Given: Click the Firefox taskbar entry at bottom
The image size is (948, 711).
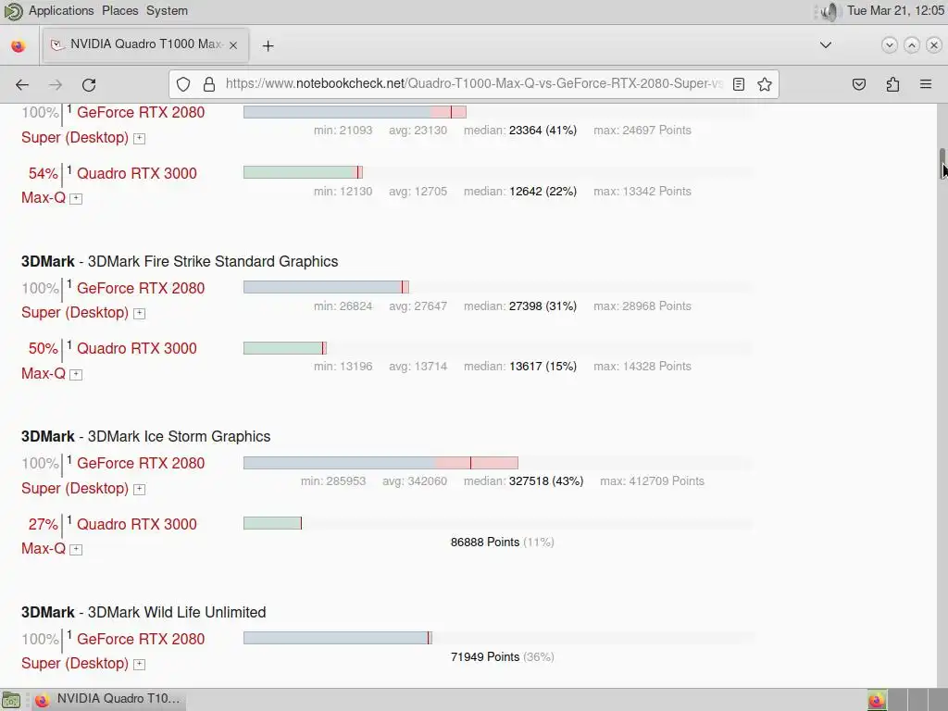Looking at the screenshot, I should tap(107, 699).
